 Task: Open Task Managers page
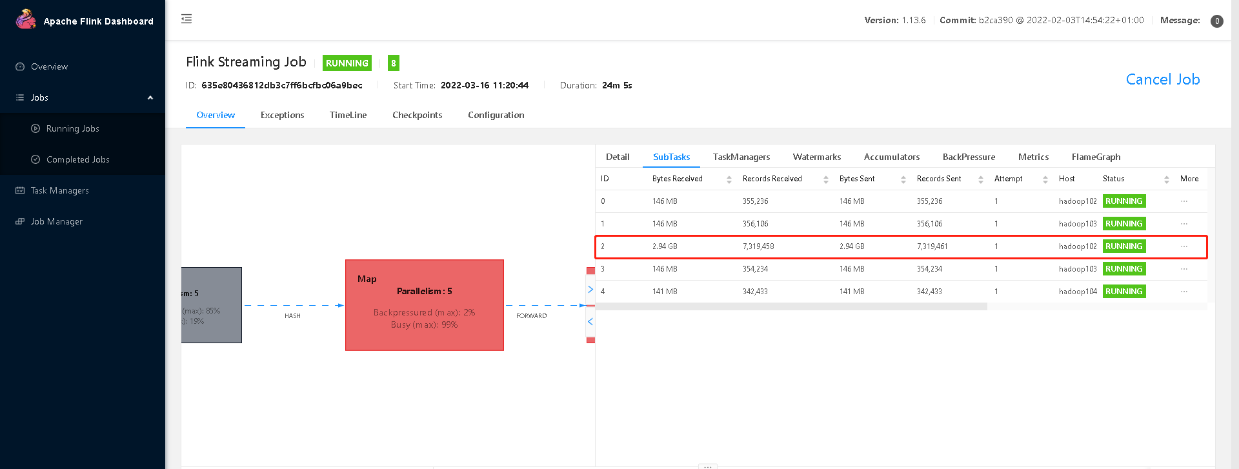pyautogui.click(x=60, y=190)
